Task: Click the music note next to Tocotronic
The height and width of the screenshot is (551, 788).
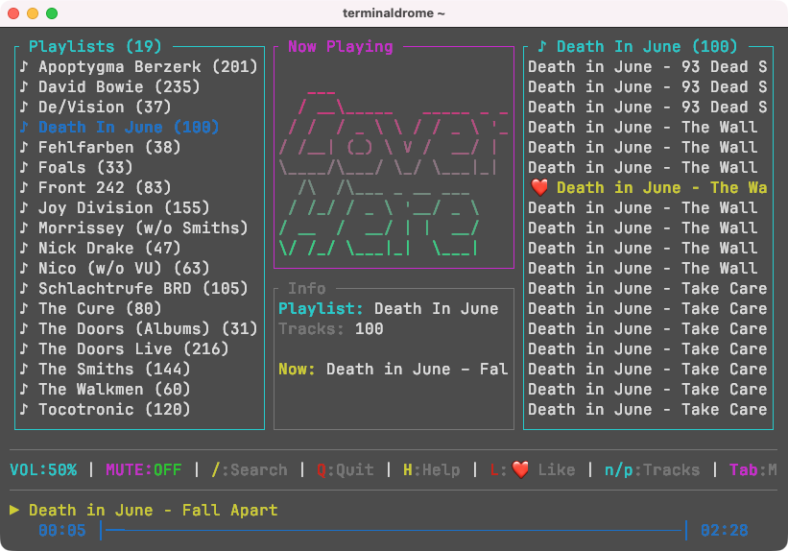Action: [24, 409]
